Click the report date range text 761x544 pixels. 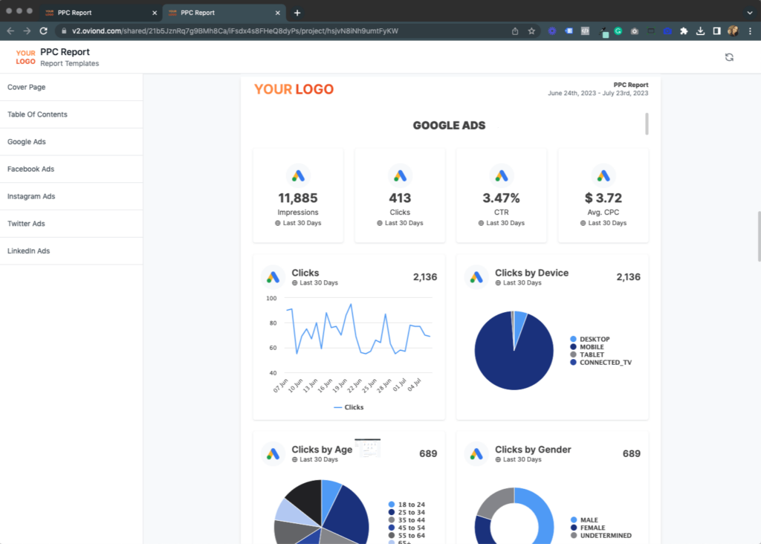(598, 93)
